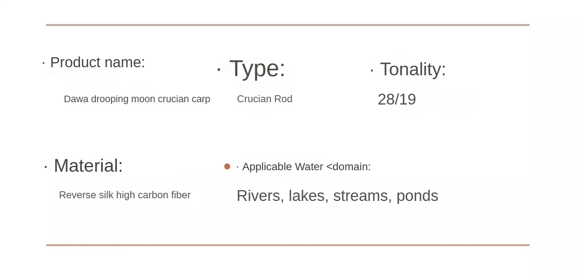Screen dimensions: 577x277
Task: Click the bullet before Type label
Action: [218, 70]
